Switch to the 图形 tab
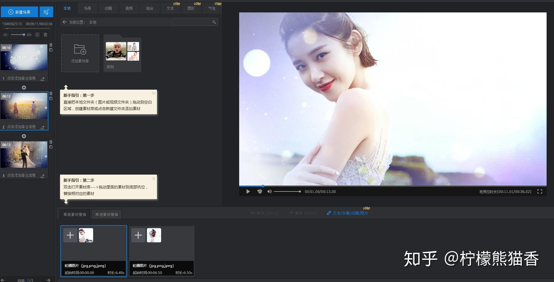554x282 pixels. tap(191, 8)
